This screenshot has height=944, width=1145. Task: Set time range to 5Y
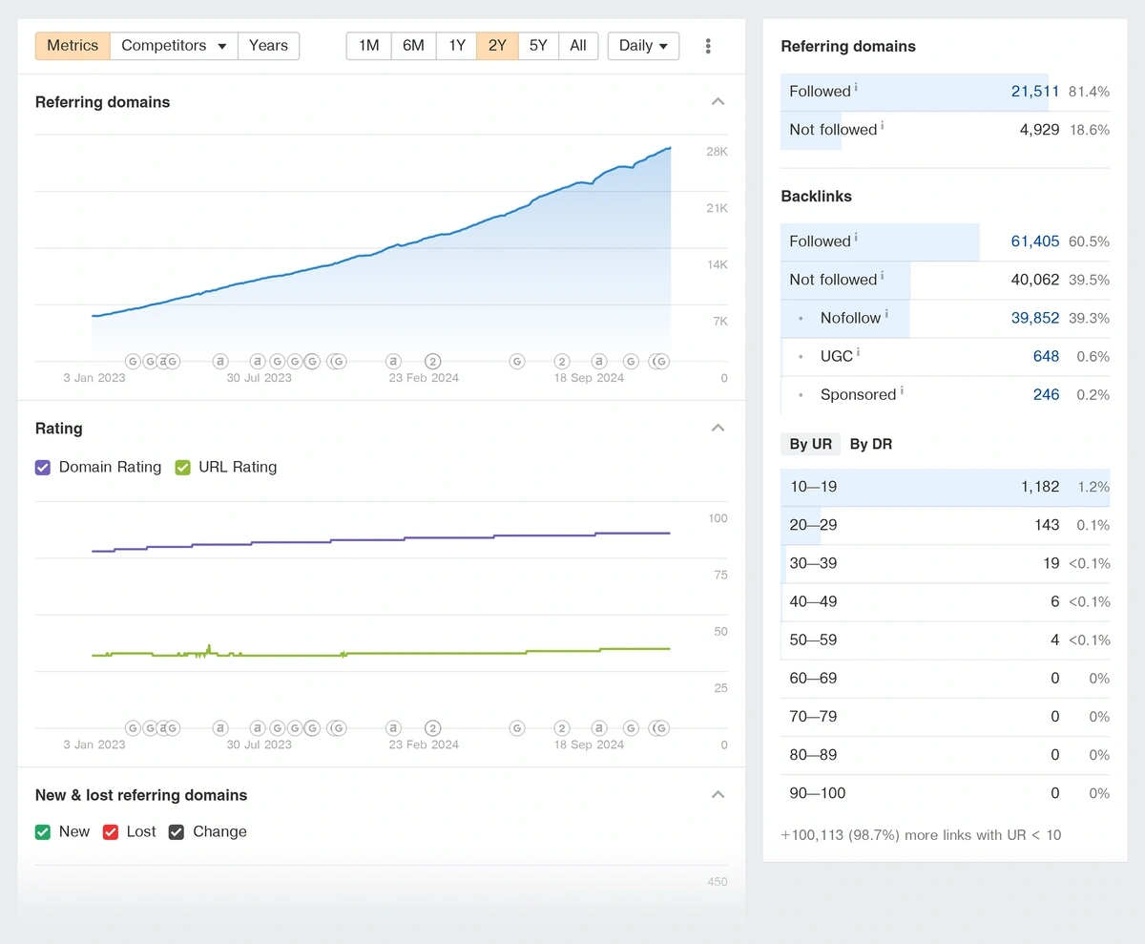(538, 46)
